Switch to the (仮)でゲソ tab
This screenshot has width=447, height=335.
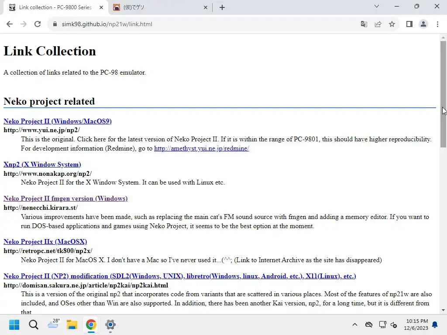[160, 7]
